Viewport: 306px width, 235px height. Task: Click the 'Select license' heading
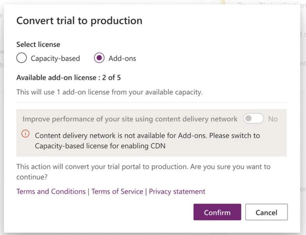click(38, 44)
